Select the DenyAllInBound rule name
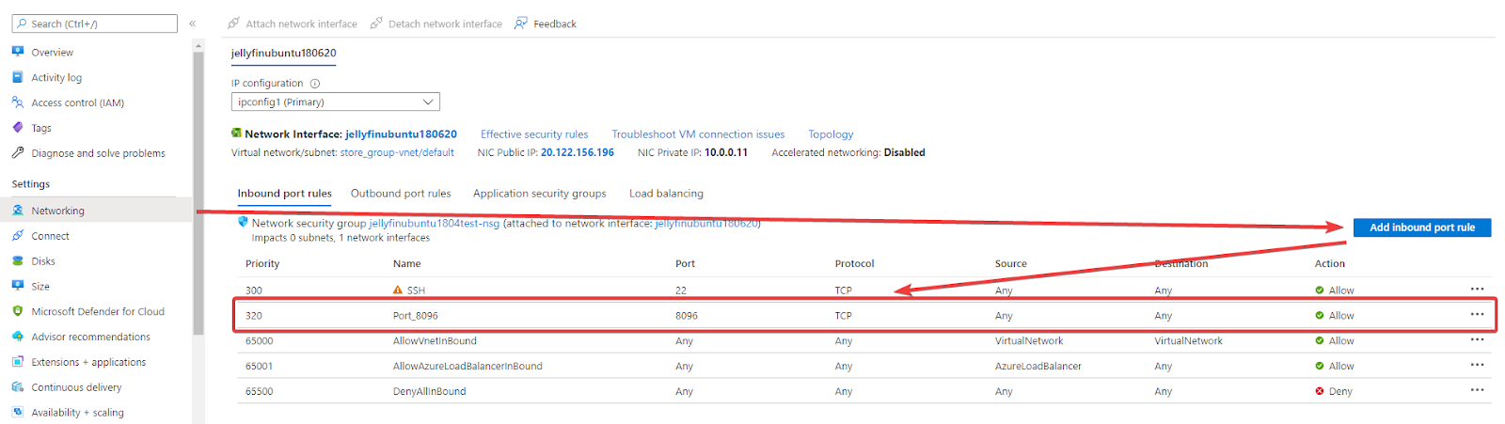The image size is (1505, 424). pyautogui.click(x=429, y=392)
